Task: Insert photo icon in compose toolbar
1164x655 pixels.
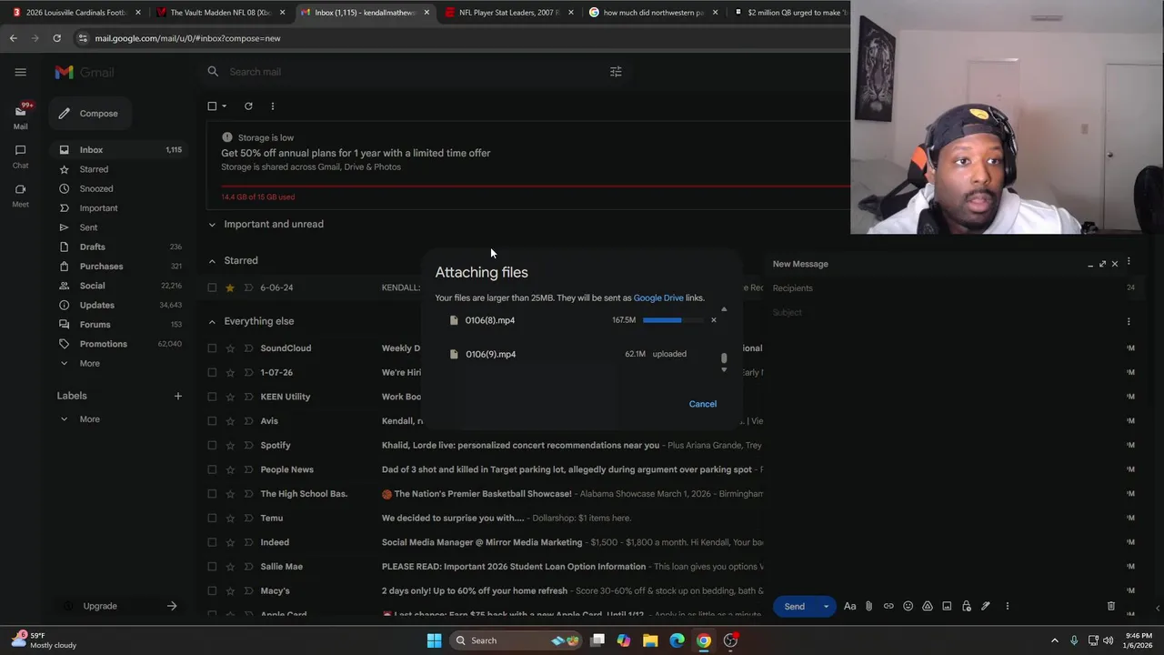Action: [947, 607]
